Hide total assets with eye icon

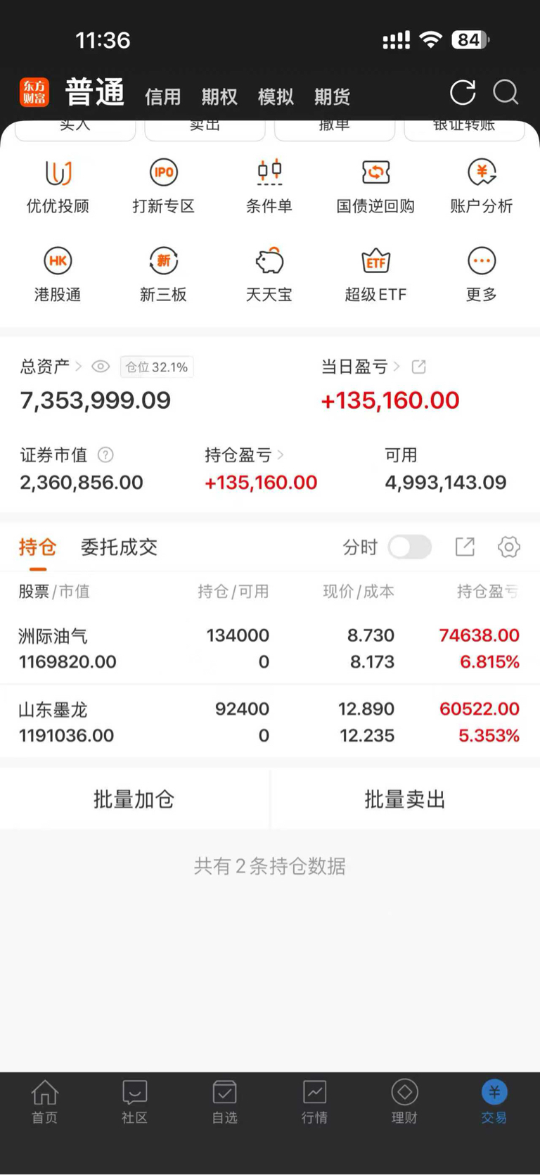101,367
